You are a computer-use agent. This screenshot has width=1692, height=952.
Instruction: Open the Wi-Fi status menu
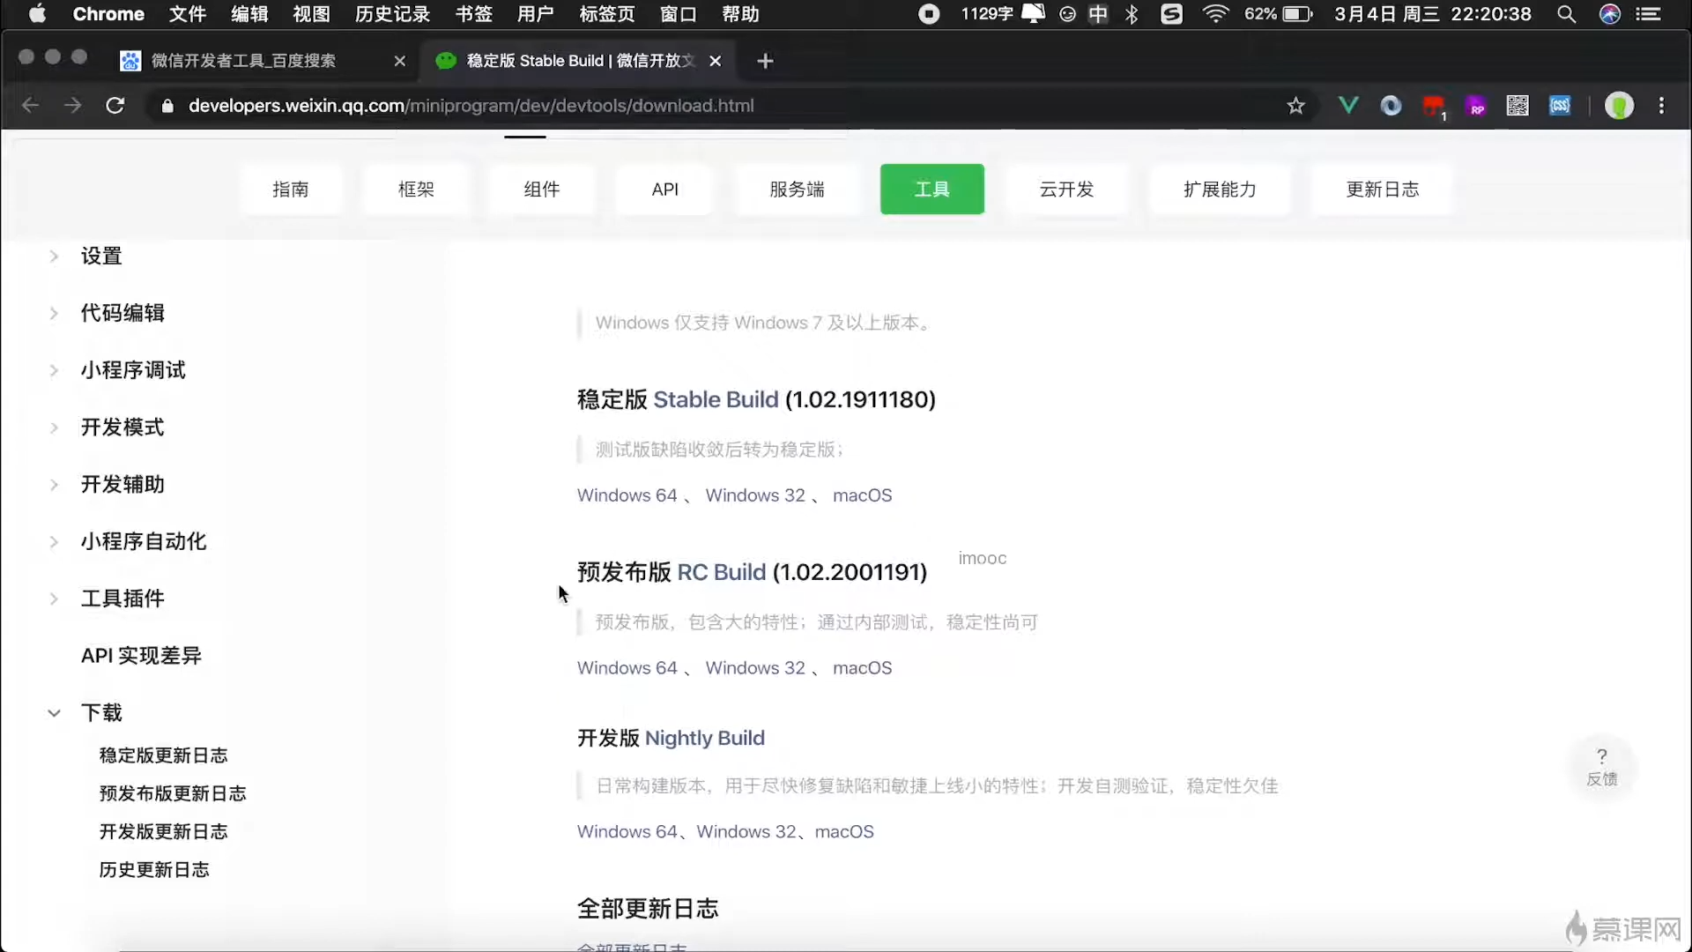click(1216, 14)
